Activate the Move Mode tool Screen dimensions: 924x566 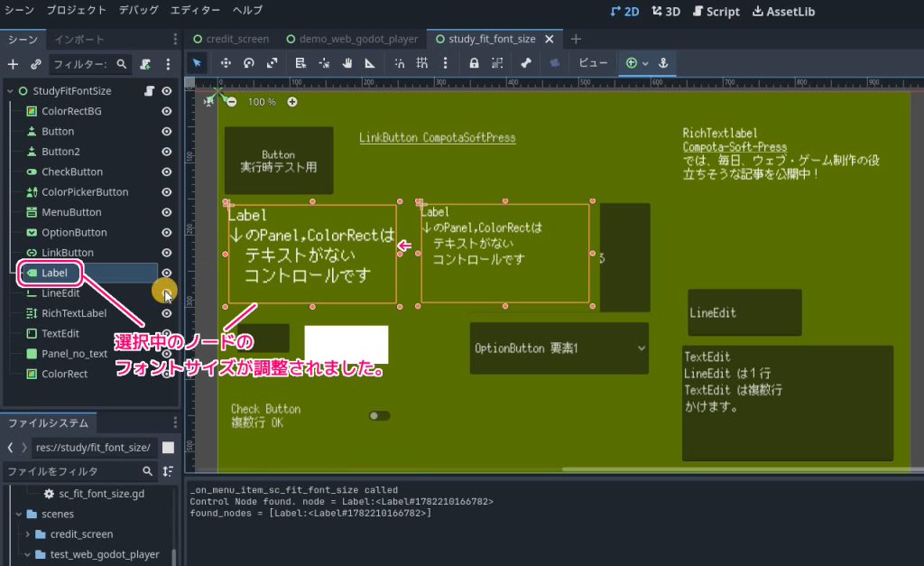[225, 63]
